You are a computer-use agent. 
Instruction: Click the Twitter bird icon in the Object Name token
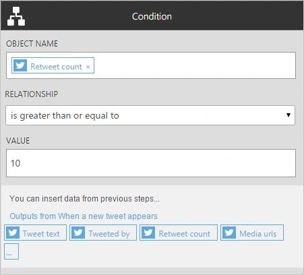tap(20, 65)
